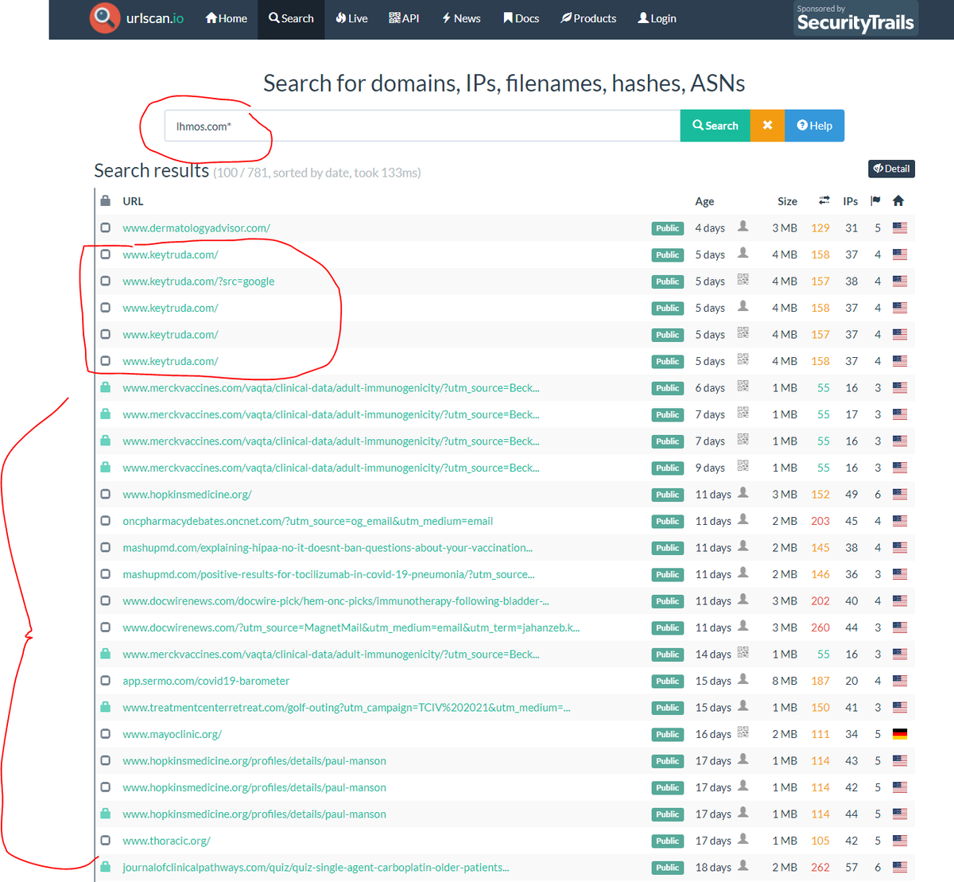
Task: Focus the search query input field
Action: 422,126
